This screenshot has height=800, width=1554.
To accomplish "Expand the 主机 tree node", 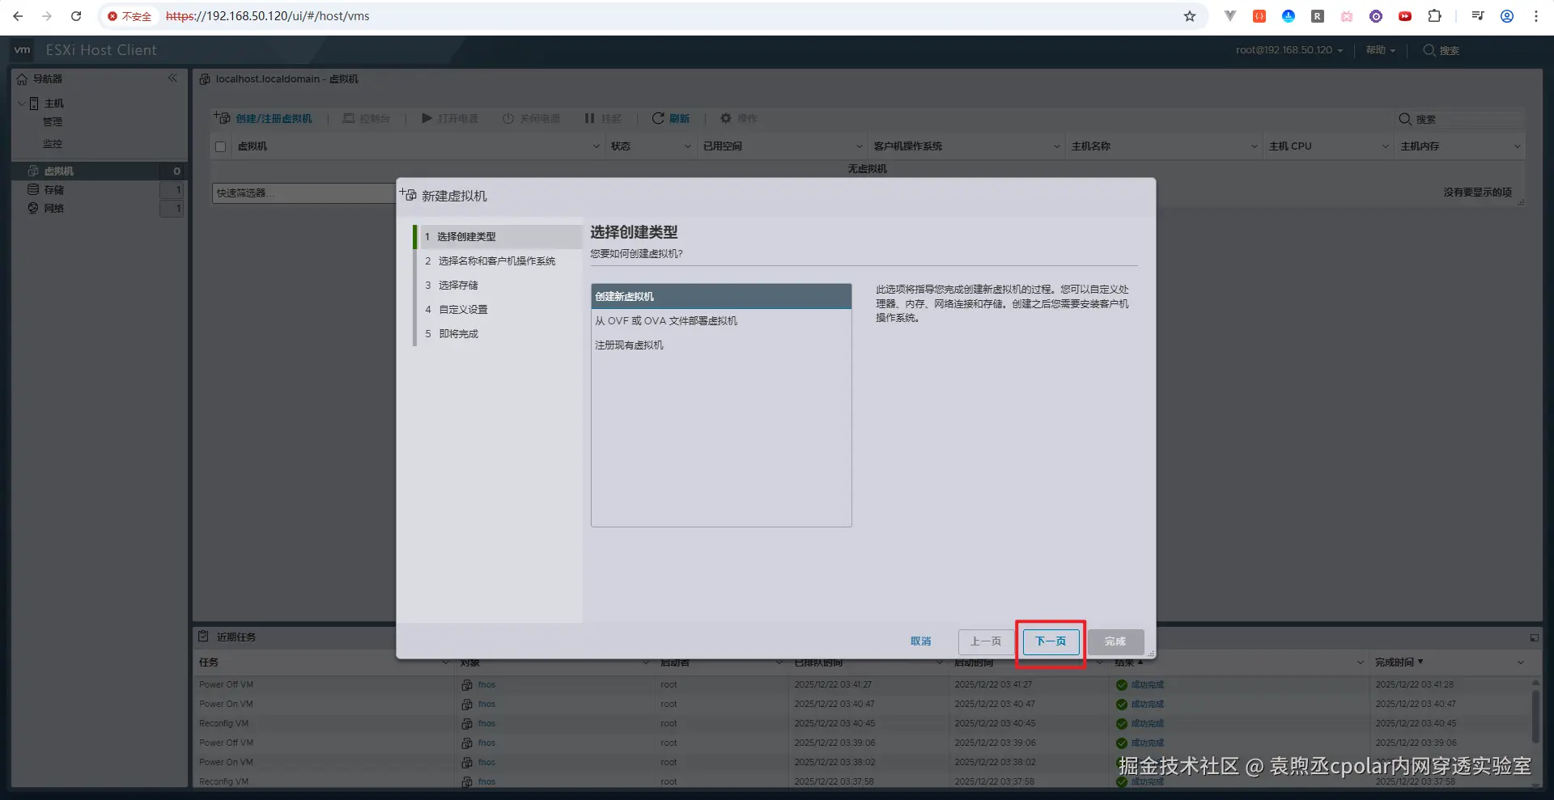I will point(21,104).
